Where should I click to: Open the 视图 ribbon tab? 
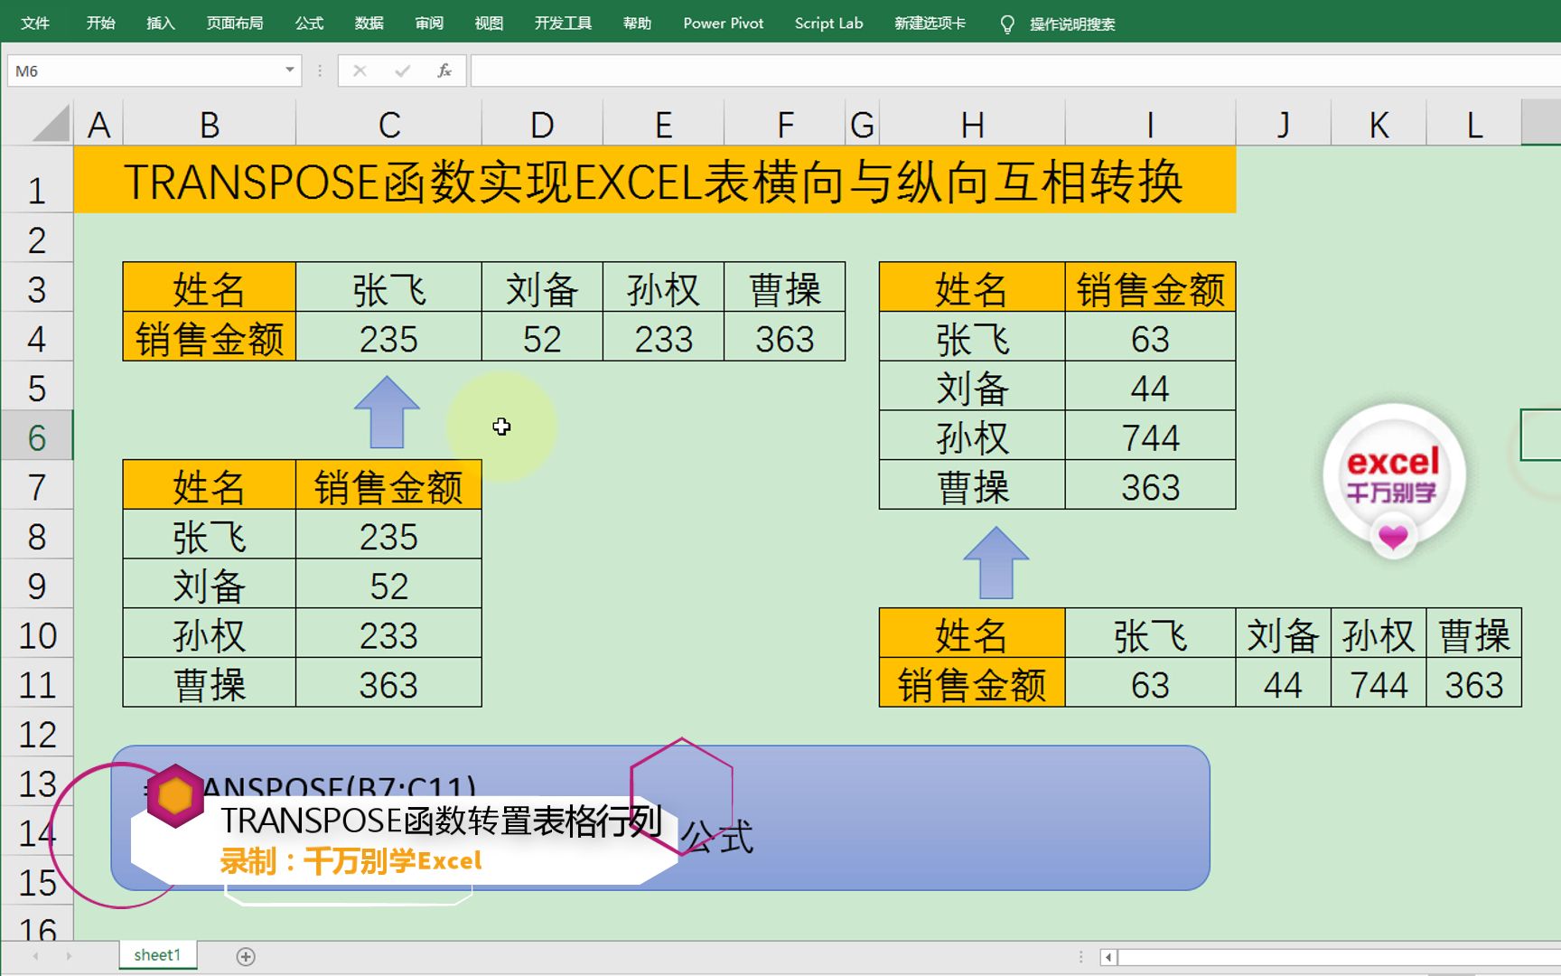tap(489, 23)
